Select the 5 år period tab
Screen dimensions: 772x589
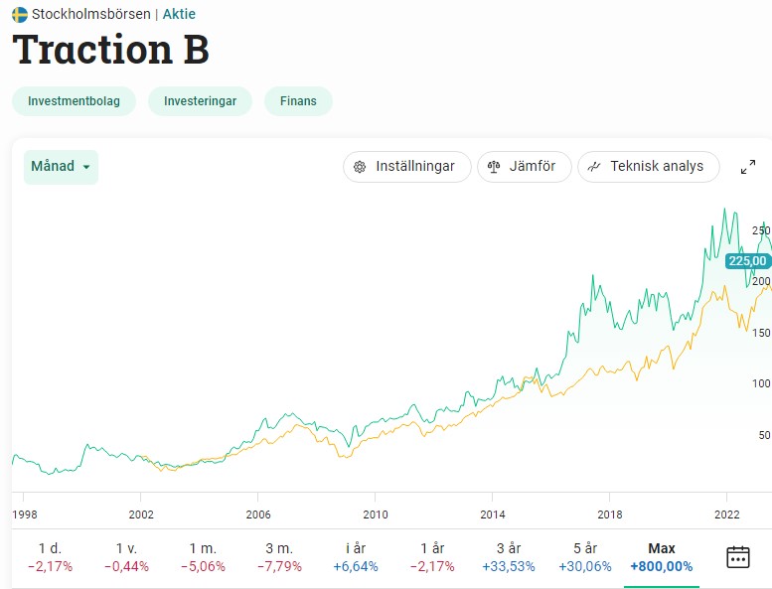tap(584, 557)
